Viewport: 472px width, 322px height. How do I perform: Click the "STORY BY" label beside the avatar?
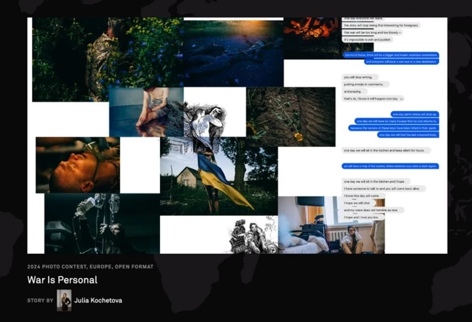[40, 300]
